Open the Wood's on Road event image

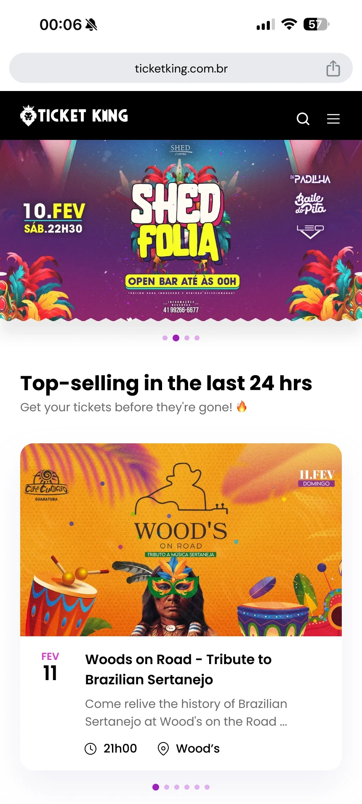tap(181, 540)
